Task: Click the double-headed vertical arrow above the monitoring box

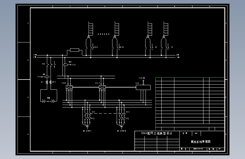Action: click(x=144, y=82)
